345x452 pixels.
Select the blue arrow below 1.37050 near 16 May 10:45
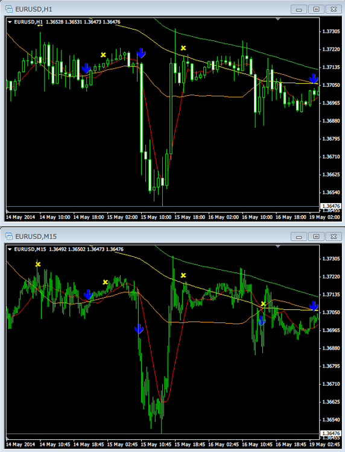tap(261, 321)
